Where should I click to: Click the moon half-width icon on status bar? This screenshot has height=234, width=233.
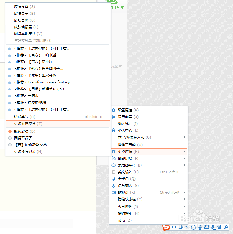click(x=181, y=227)
